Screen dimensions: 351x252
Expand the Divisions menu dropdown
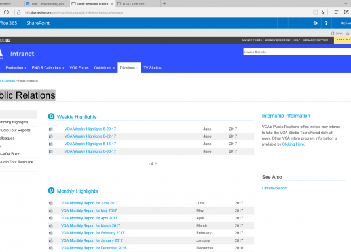coord(137,68)
